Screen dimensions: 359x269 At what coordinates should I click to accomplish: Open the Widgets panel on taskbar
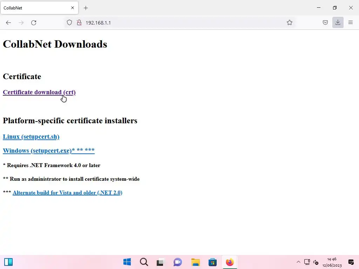[8, 262]
